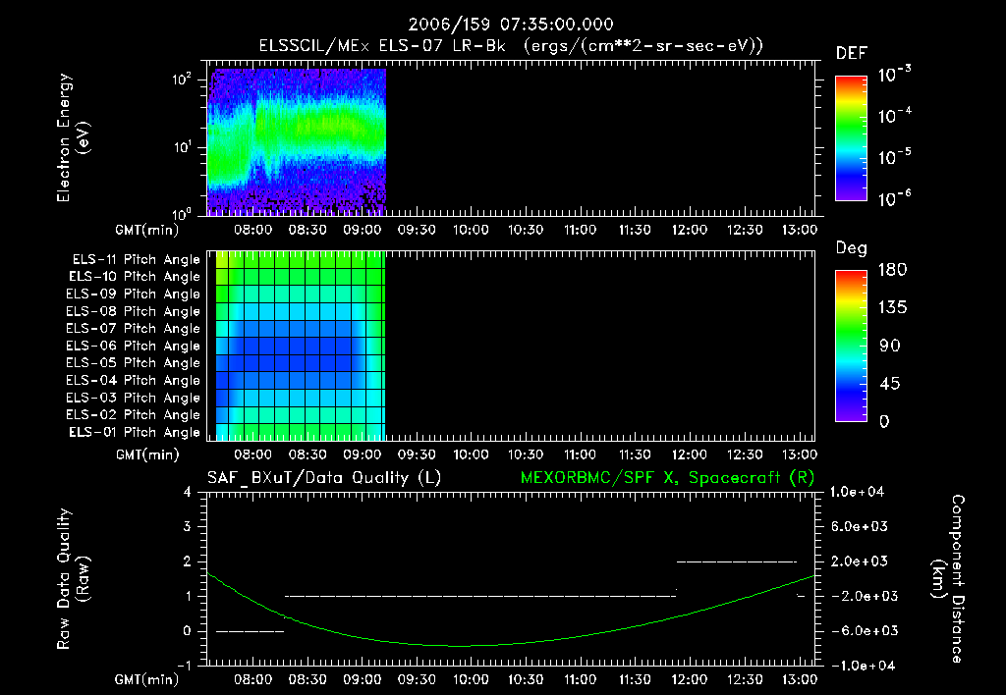Image resolution: width=1006 pixels, height=695 pixels.
Task: Click the ELS-10 Pitch Angle row label
Action: [134, 277]
